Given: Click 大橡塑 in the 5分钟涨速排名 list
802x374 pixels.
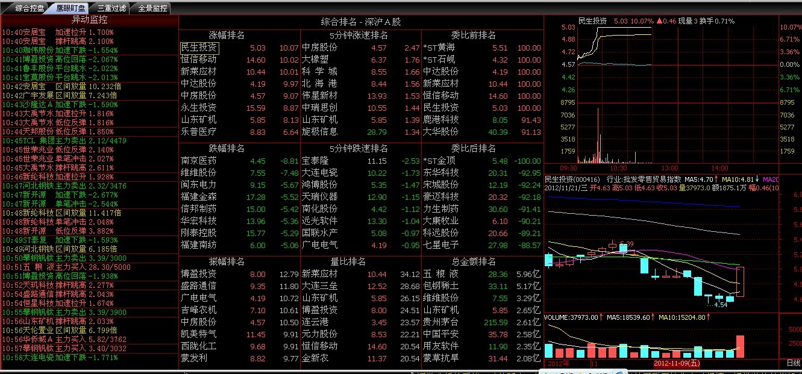Looking at the screenshot, I should [315, 60].
